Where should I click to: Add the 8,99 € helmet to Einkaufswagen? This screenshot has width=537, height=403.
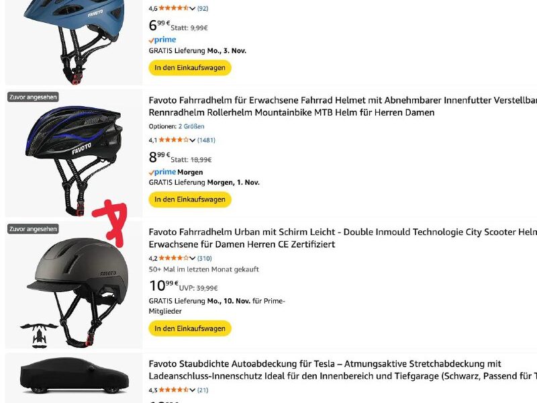(x=190, y=199)
